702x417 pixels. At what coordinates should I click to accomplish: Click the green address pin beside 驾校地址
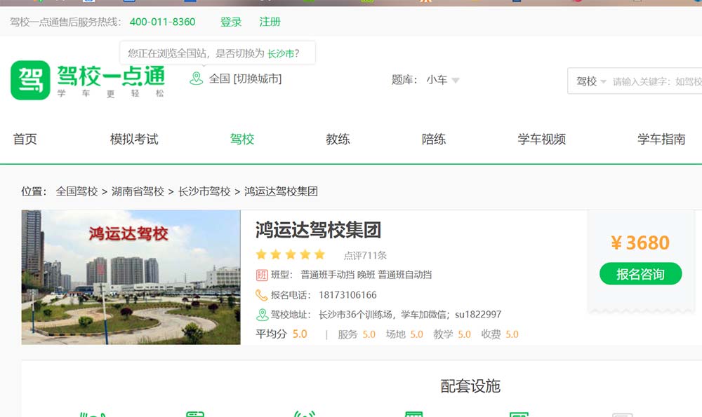tap(262, 315)
